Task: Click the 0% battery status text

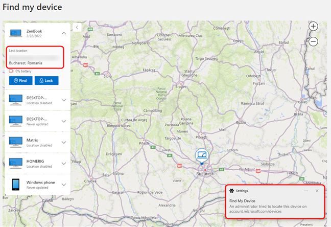Action: (x=23, y=71)
